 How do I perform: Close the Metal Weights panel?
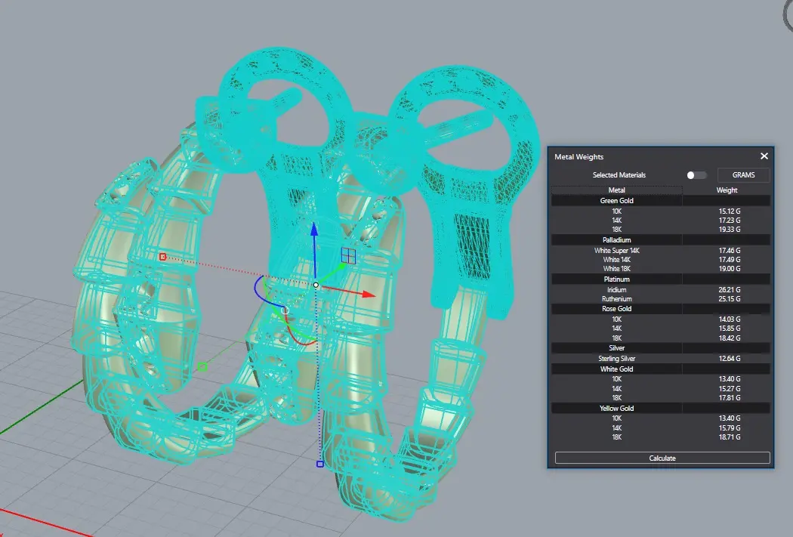[x=764, y=156]
